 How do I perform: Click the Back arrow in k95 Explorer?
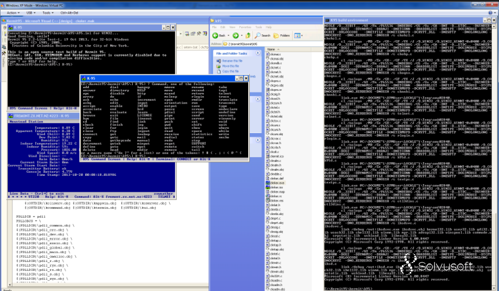[x=215, y=35]
